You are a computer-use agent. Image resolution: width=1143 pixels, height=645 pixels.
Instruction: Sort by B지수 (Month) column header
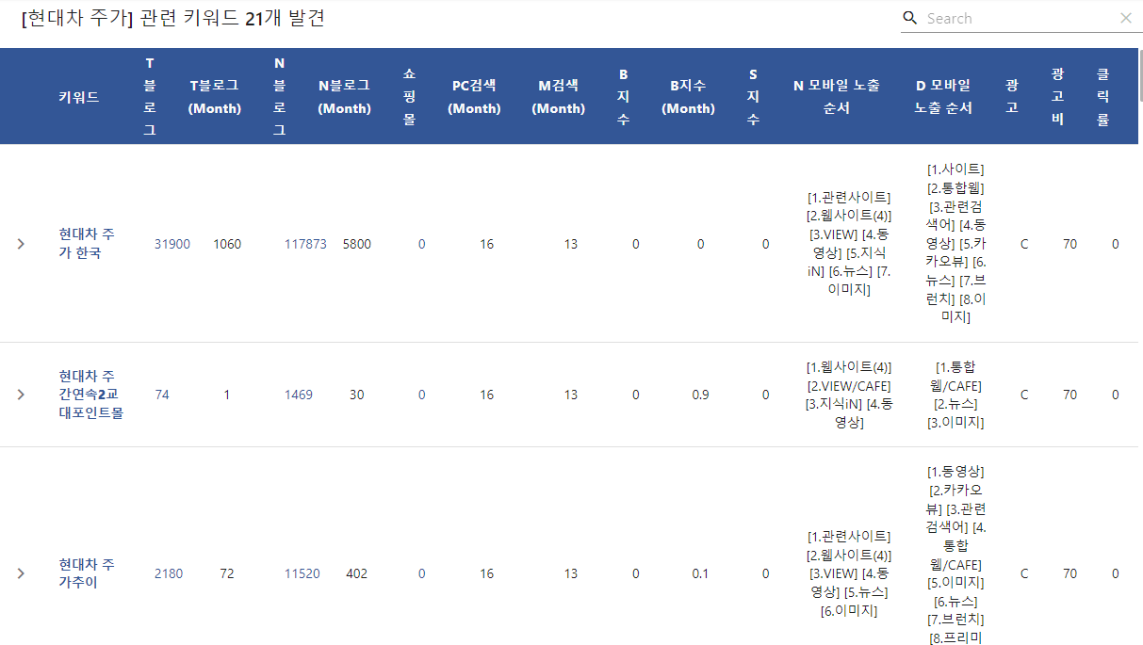(688, 97)
